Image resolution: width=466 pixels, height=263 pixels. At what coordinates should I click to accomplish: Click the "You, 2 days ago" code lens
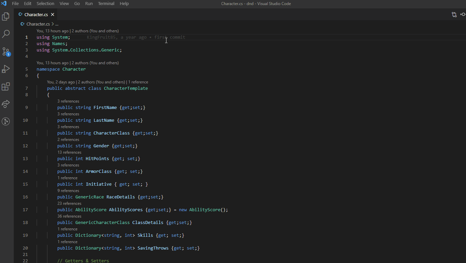coord(61,82)
